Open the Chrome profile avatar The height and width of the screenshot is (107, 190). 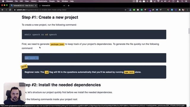tap(183, 10)
